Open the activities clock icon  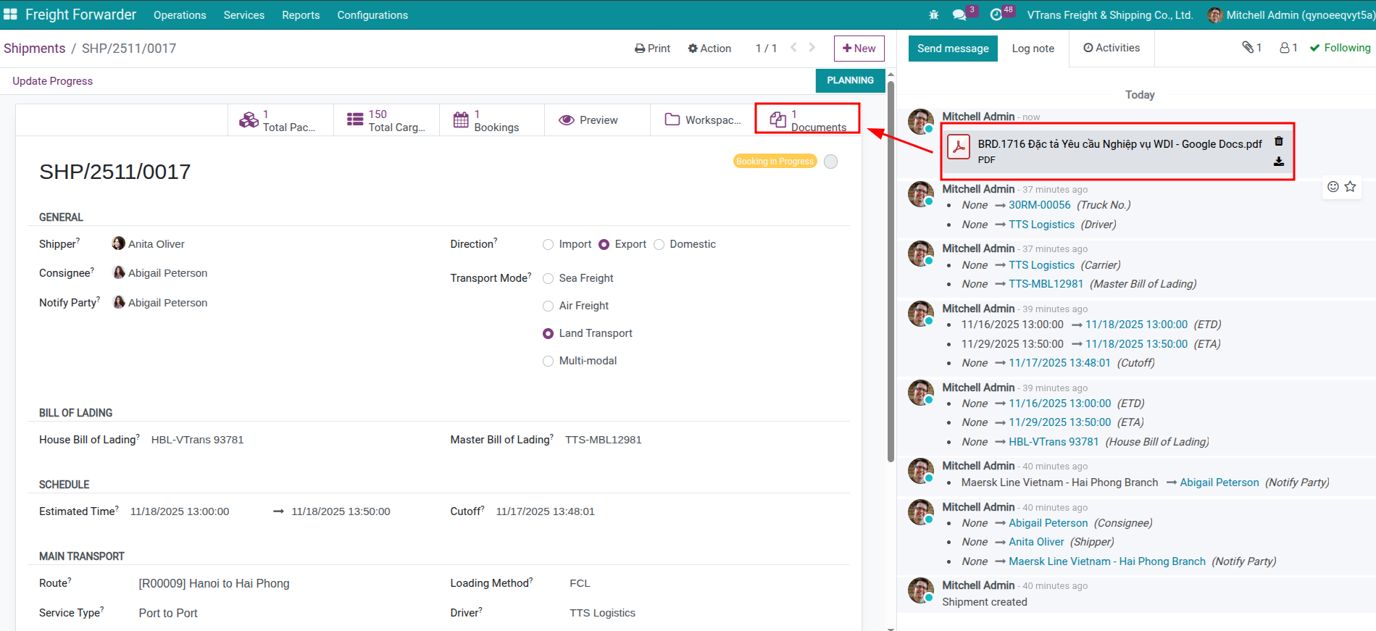tap(996, 15)
